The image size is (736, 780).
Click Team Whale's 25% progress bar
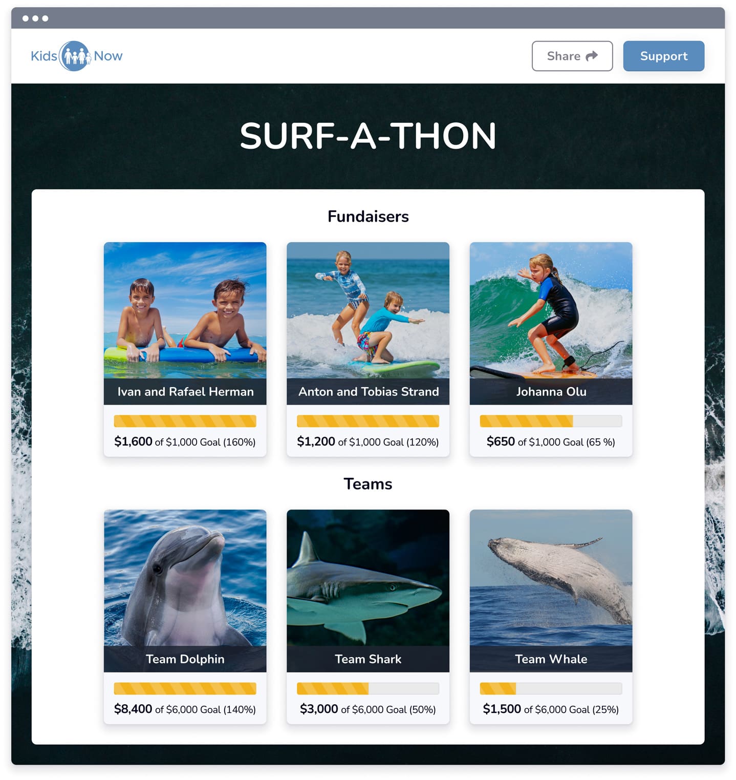[x=551, y=688]
